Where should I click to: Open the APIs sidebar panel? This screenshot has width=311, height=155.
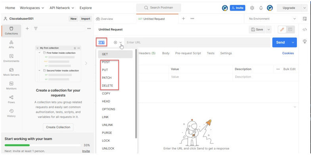coord(11,45)
